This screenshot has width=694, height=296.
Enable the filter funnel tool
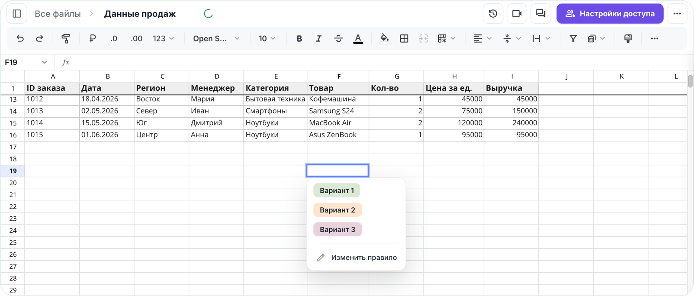click(573, 38)
